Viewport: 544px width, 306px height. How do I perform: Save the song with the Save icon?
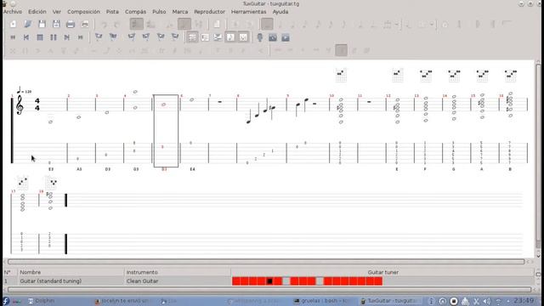42,25
